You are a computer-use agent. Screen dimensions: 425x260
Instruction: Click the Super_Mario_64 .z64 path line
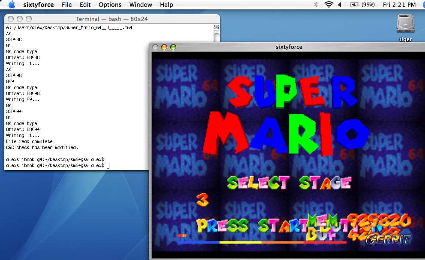pos(69,27)
